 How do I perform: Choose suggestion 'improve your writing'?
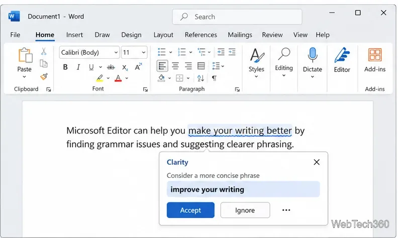click(x=243, y=189)
